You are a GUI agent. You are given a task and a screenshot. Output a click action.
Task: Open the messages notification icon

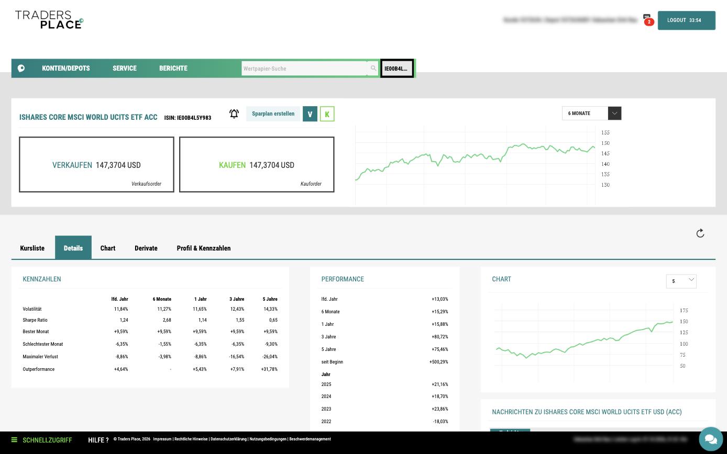click(x=647, y=19)
